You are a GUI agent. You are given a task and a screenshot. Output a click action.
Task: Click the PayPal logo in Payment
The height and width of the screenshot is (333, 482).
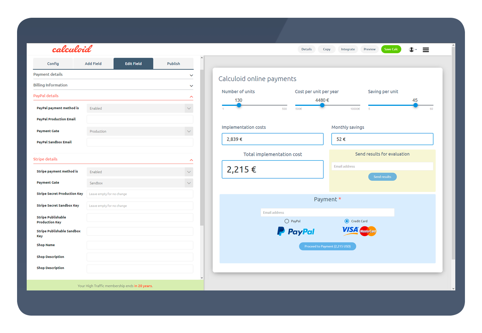[296, 232]
